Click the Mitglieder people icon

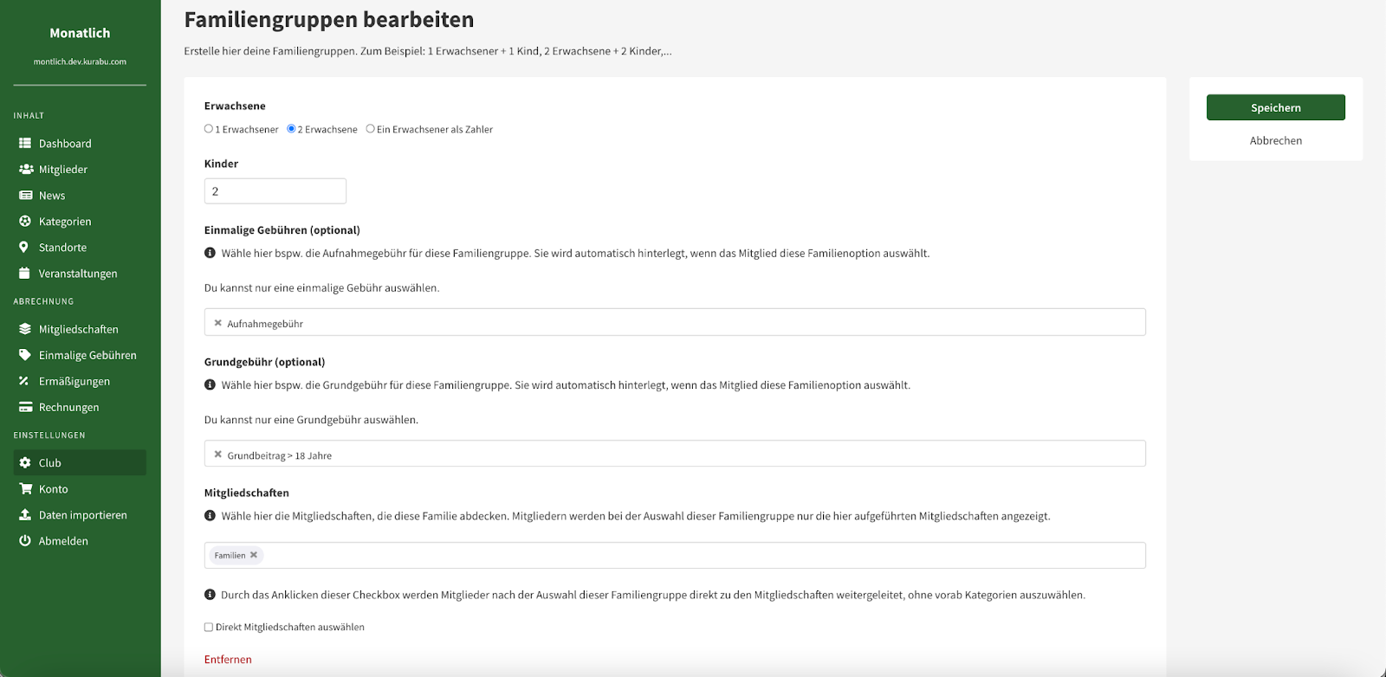(26, 170)
